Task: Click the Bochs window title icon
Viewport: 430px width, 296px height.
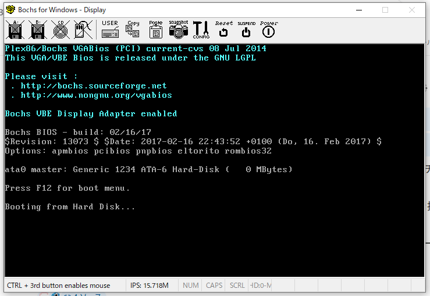Action: (x=10, y=10)
